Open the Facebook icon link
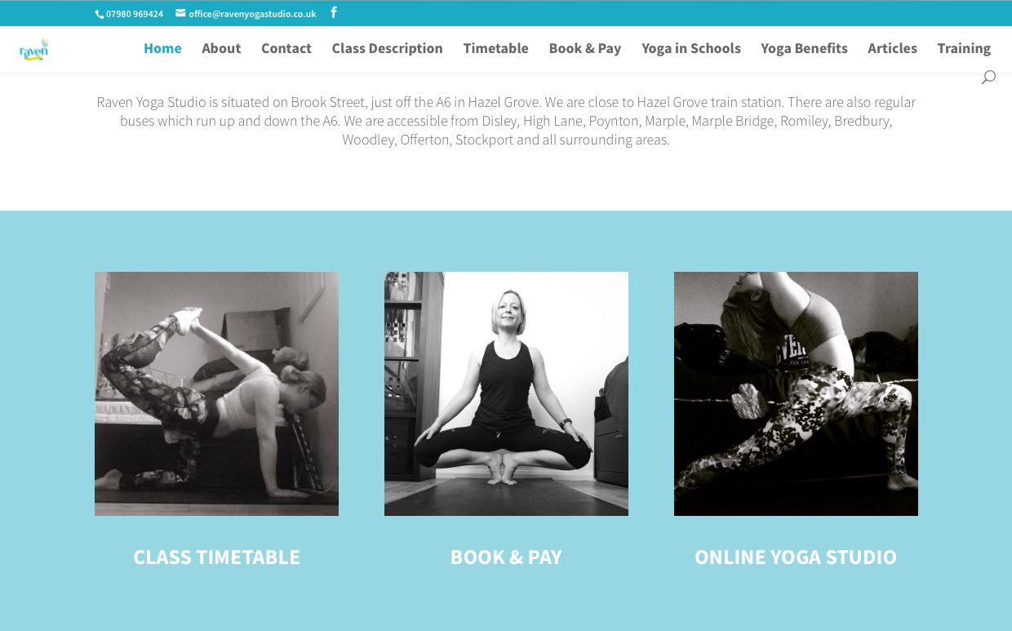Viewport: 1012px width, 631px height. pos(334,13)
